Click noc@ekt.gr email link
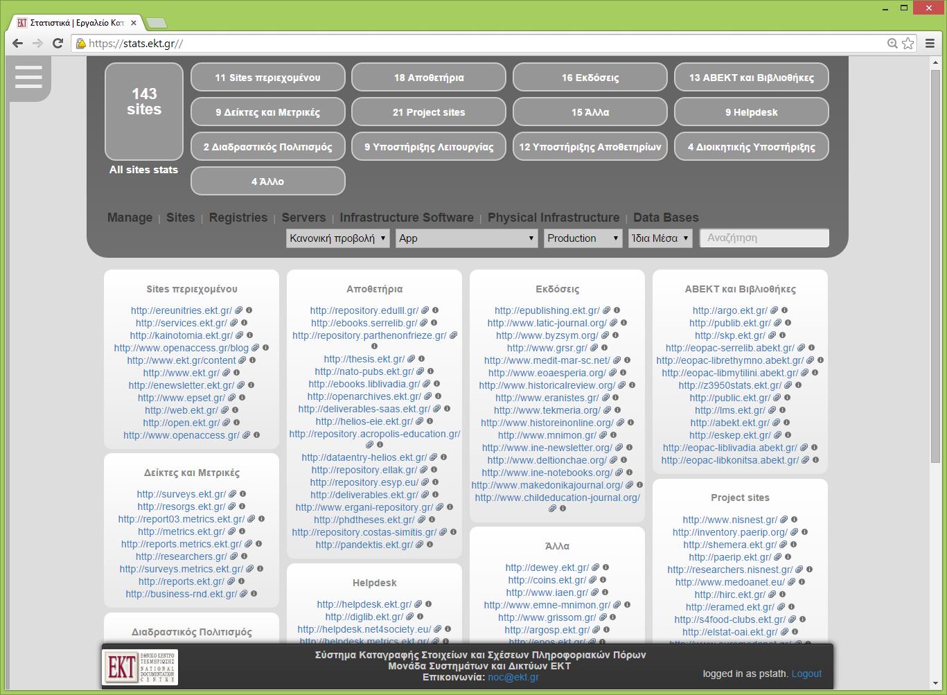 (513, 677)
